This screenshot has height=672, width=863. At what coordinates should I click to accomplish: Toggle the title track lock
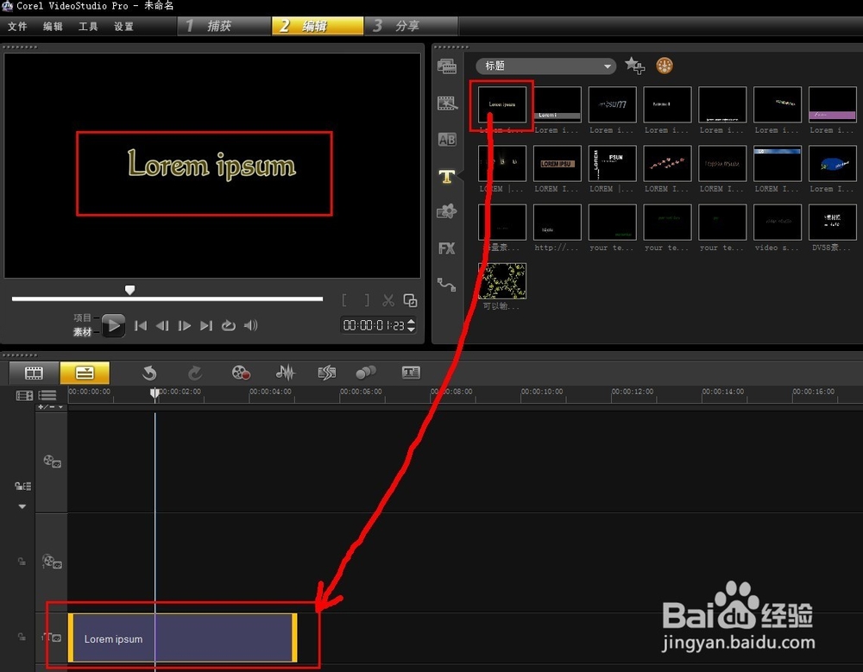tap(22, 637)
